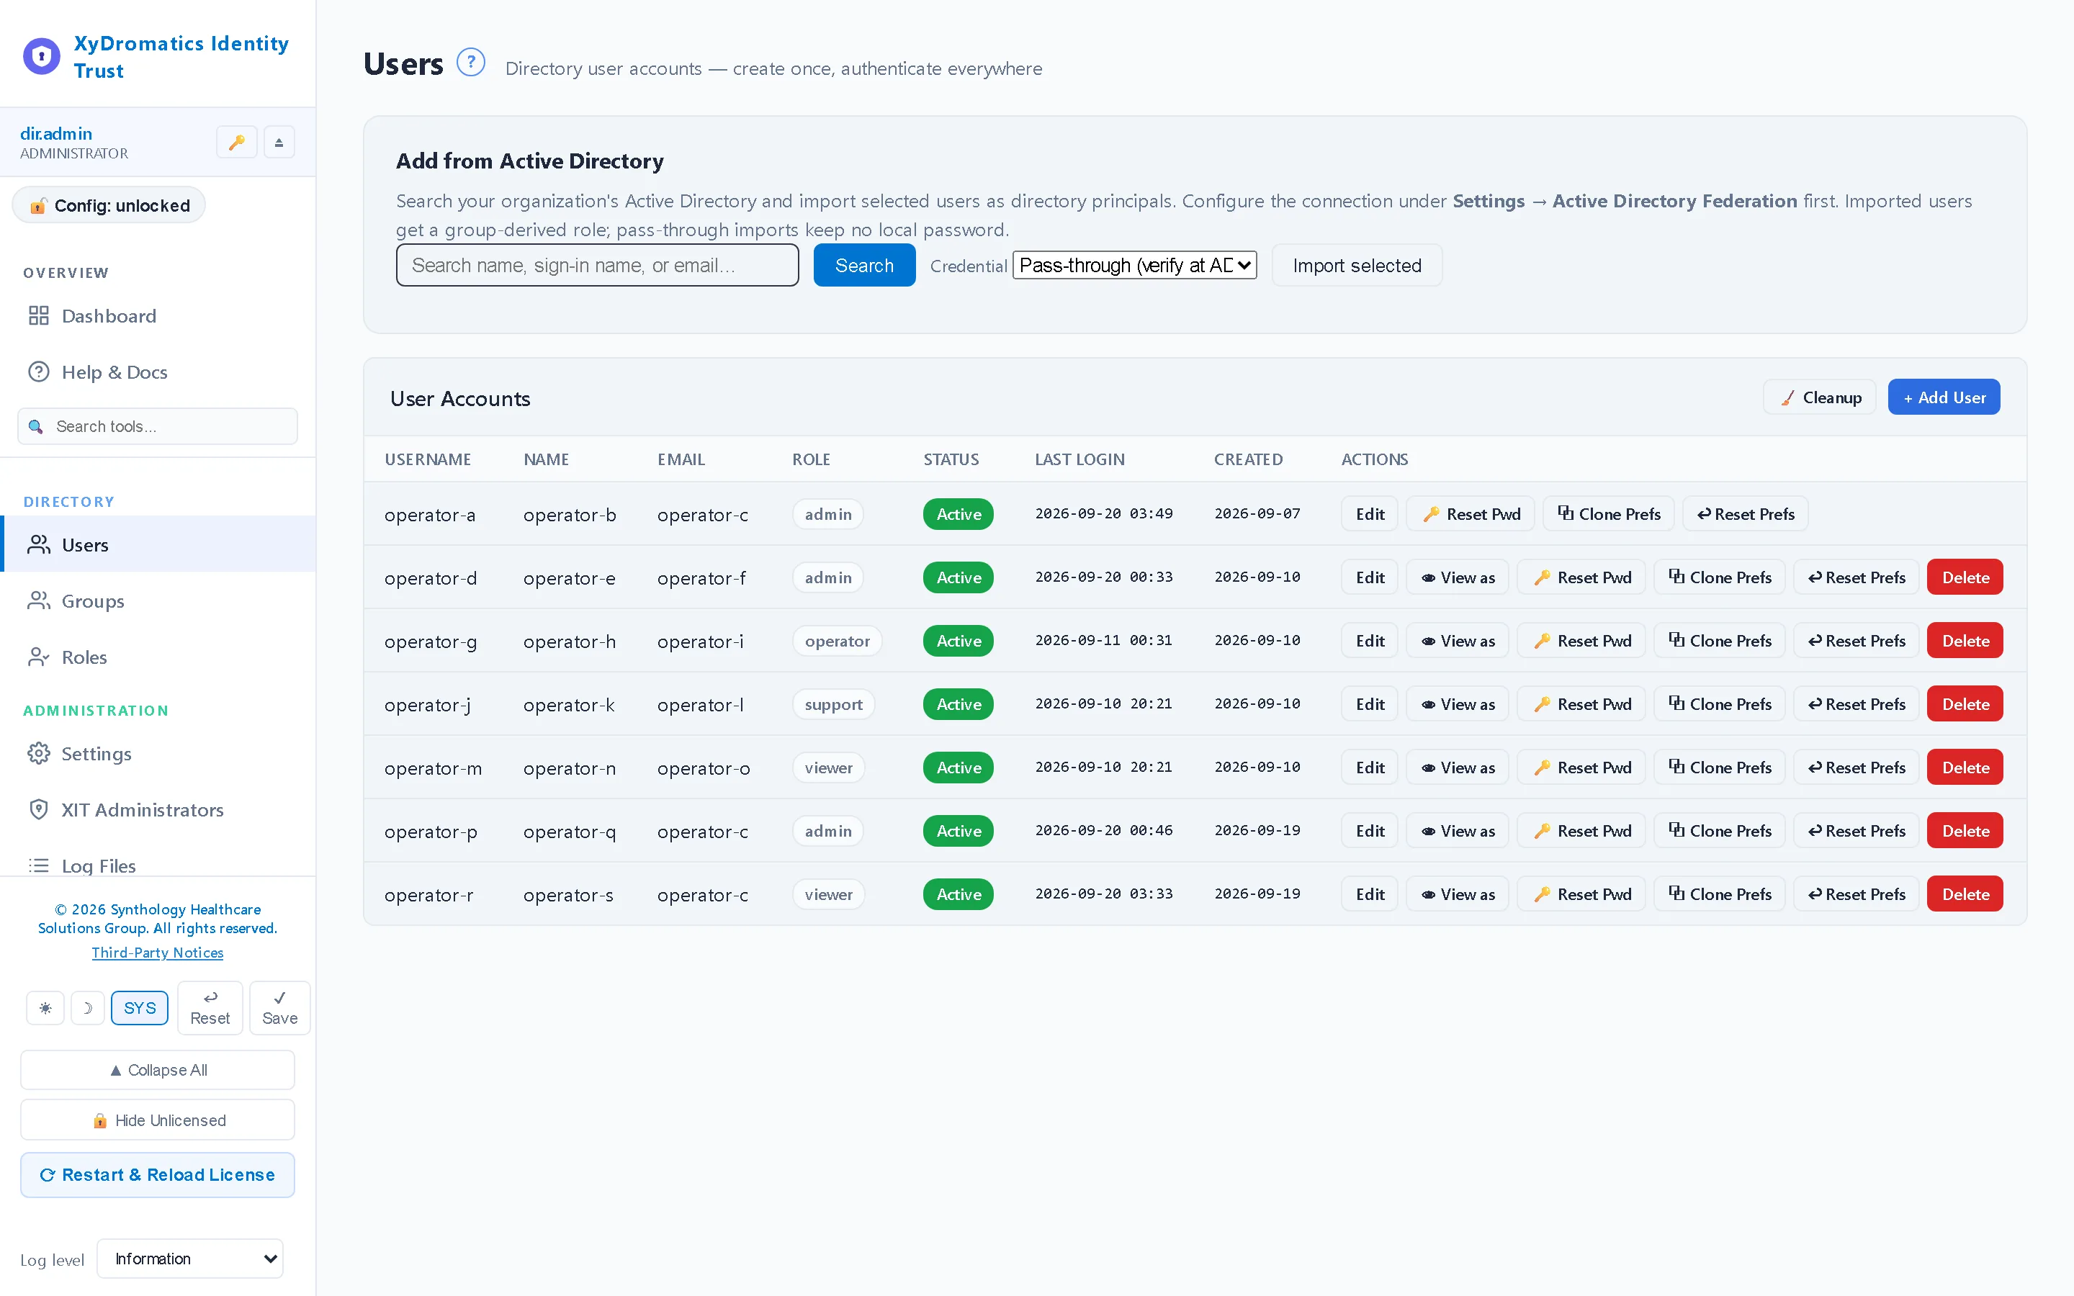Viewport: 2074px width, 1296px height.
Task: Focus the Search tools field
Action: [x=158, y=427]
